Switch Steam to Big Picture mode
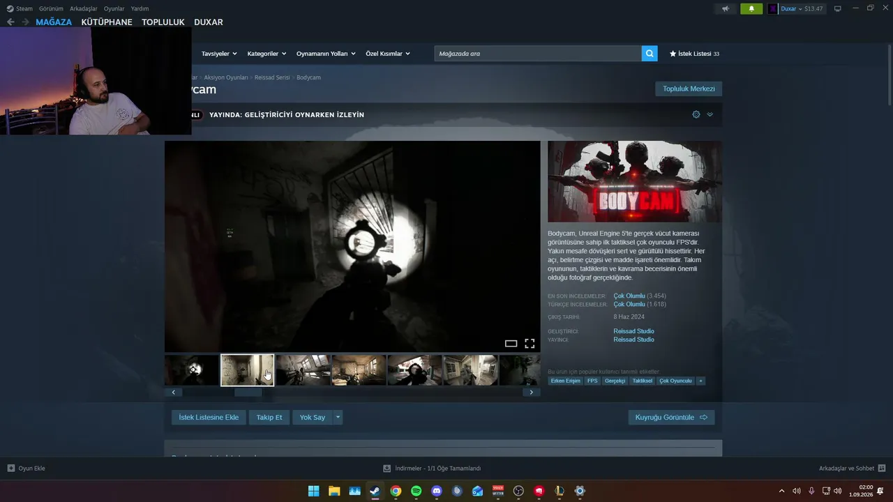The image size is (893, 502). [838, 8]
